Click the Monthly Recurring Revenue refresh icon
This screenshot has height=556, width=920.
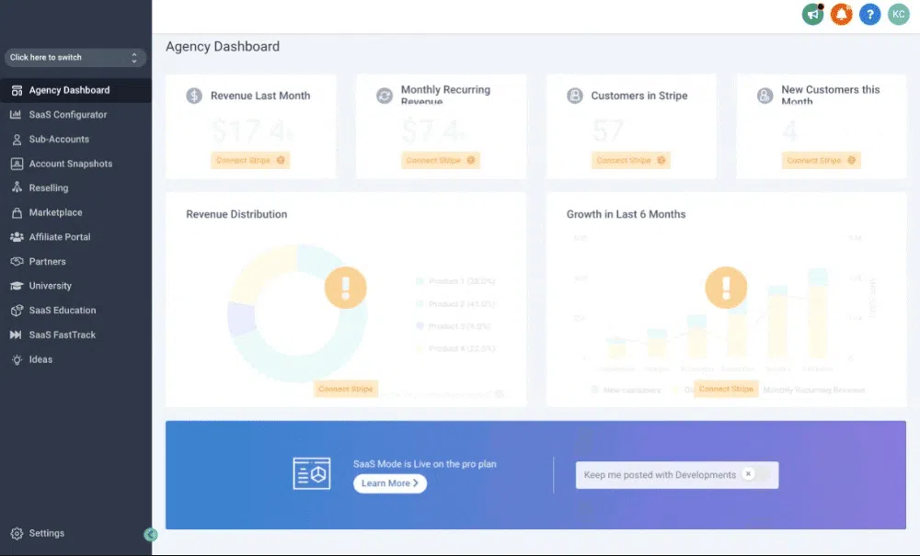pos(385,96)
